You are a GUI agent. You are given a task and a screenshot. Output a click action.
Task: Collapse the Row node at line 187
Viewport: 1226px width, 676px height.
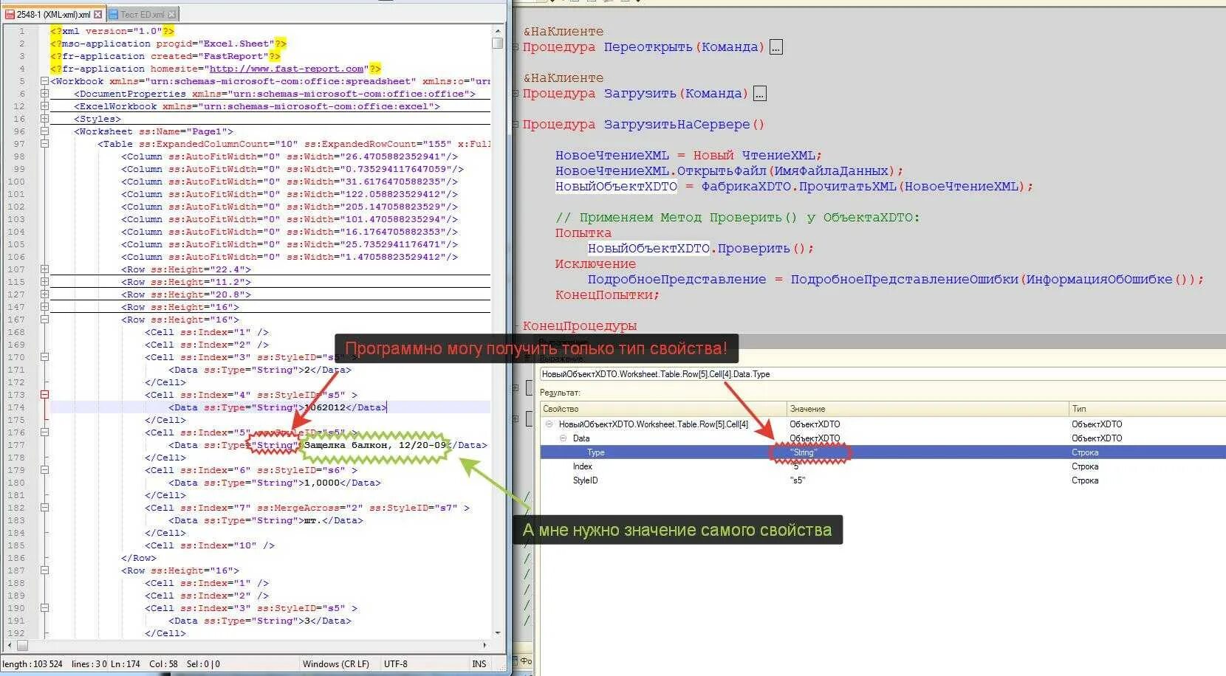pyautogui.click(x=44, y=570)
